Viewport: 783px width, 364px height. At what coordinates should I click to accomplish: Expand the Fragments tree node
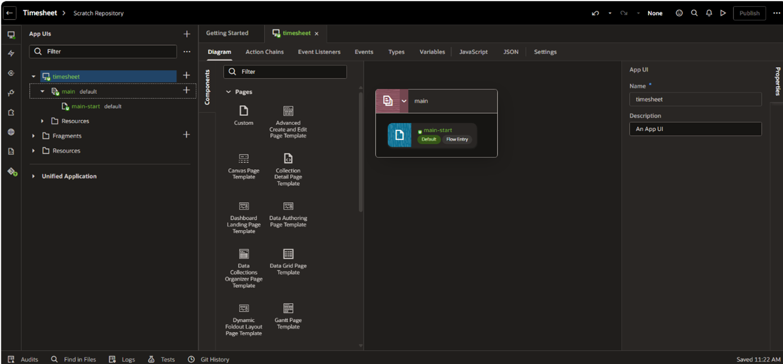coord(34,136)
